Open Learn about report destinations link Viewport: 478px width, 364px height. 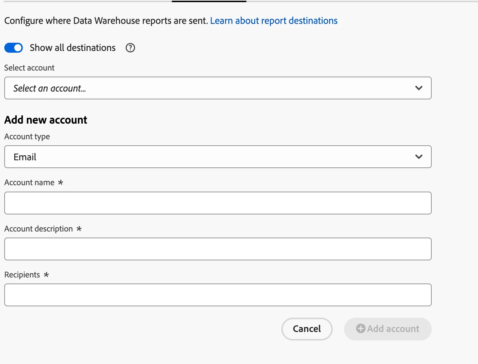[x=274, y=21]
